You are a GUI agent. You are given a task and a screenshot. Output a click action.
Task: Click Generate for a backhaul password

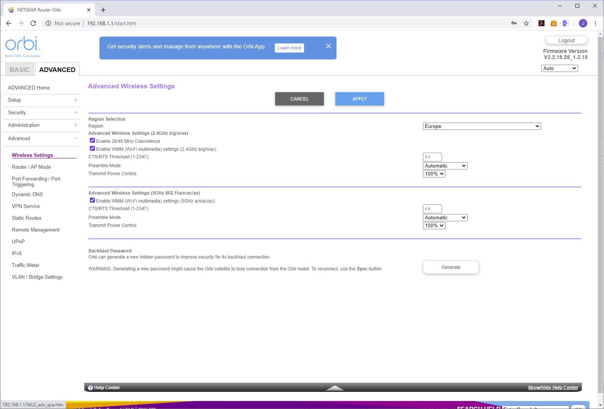pyautogui.click(x=451, y=267)
